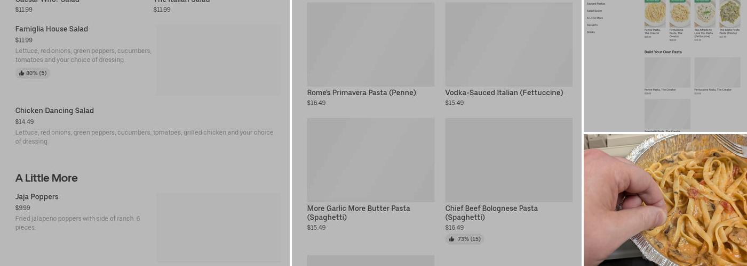The width and height of the screenshot is (747, 266).
Task: Click the thumbs-up rating on Chief Beef Bolognese
Action: (x=465, y=239)
